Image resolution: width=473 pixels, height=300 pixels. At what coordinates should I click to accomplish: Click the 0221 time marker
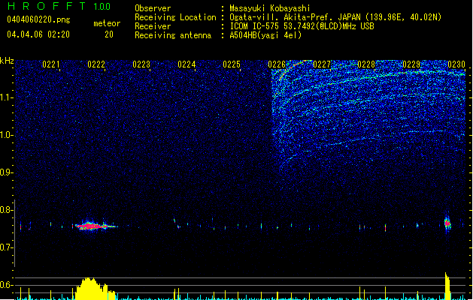point(50,64)
